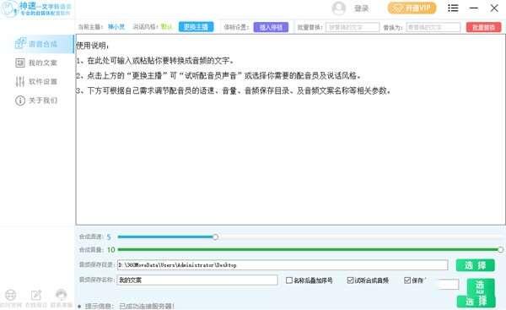506x310 pixels.
Task: Click the purple 插入停顿 button
Action: pos(271,27)
